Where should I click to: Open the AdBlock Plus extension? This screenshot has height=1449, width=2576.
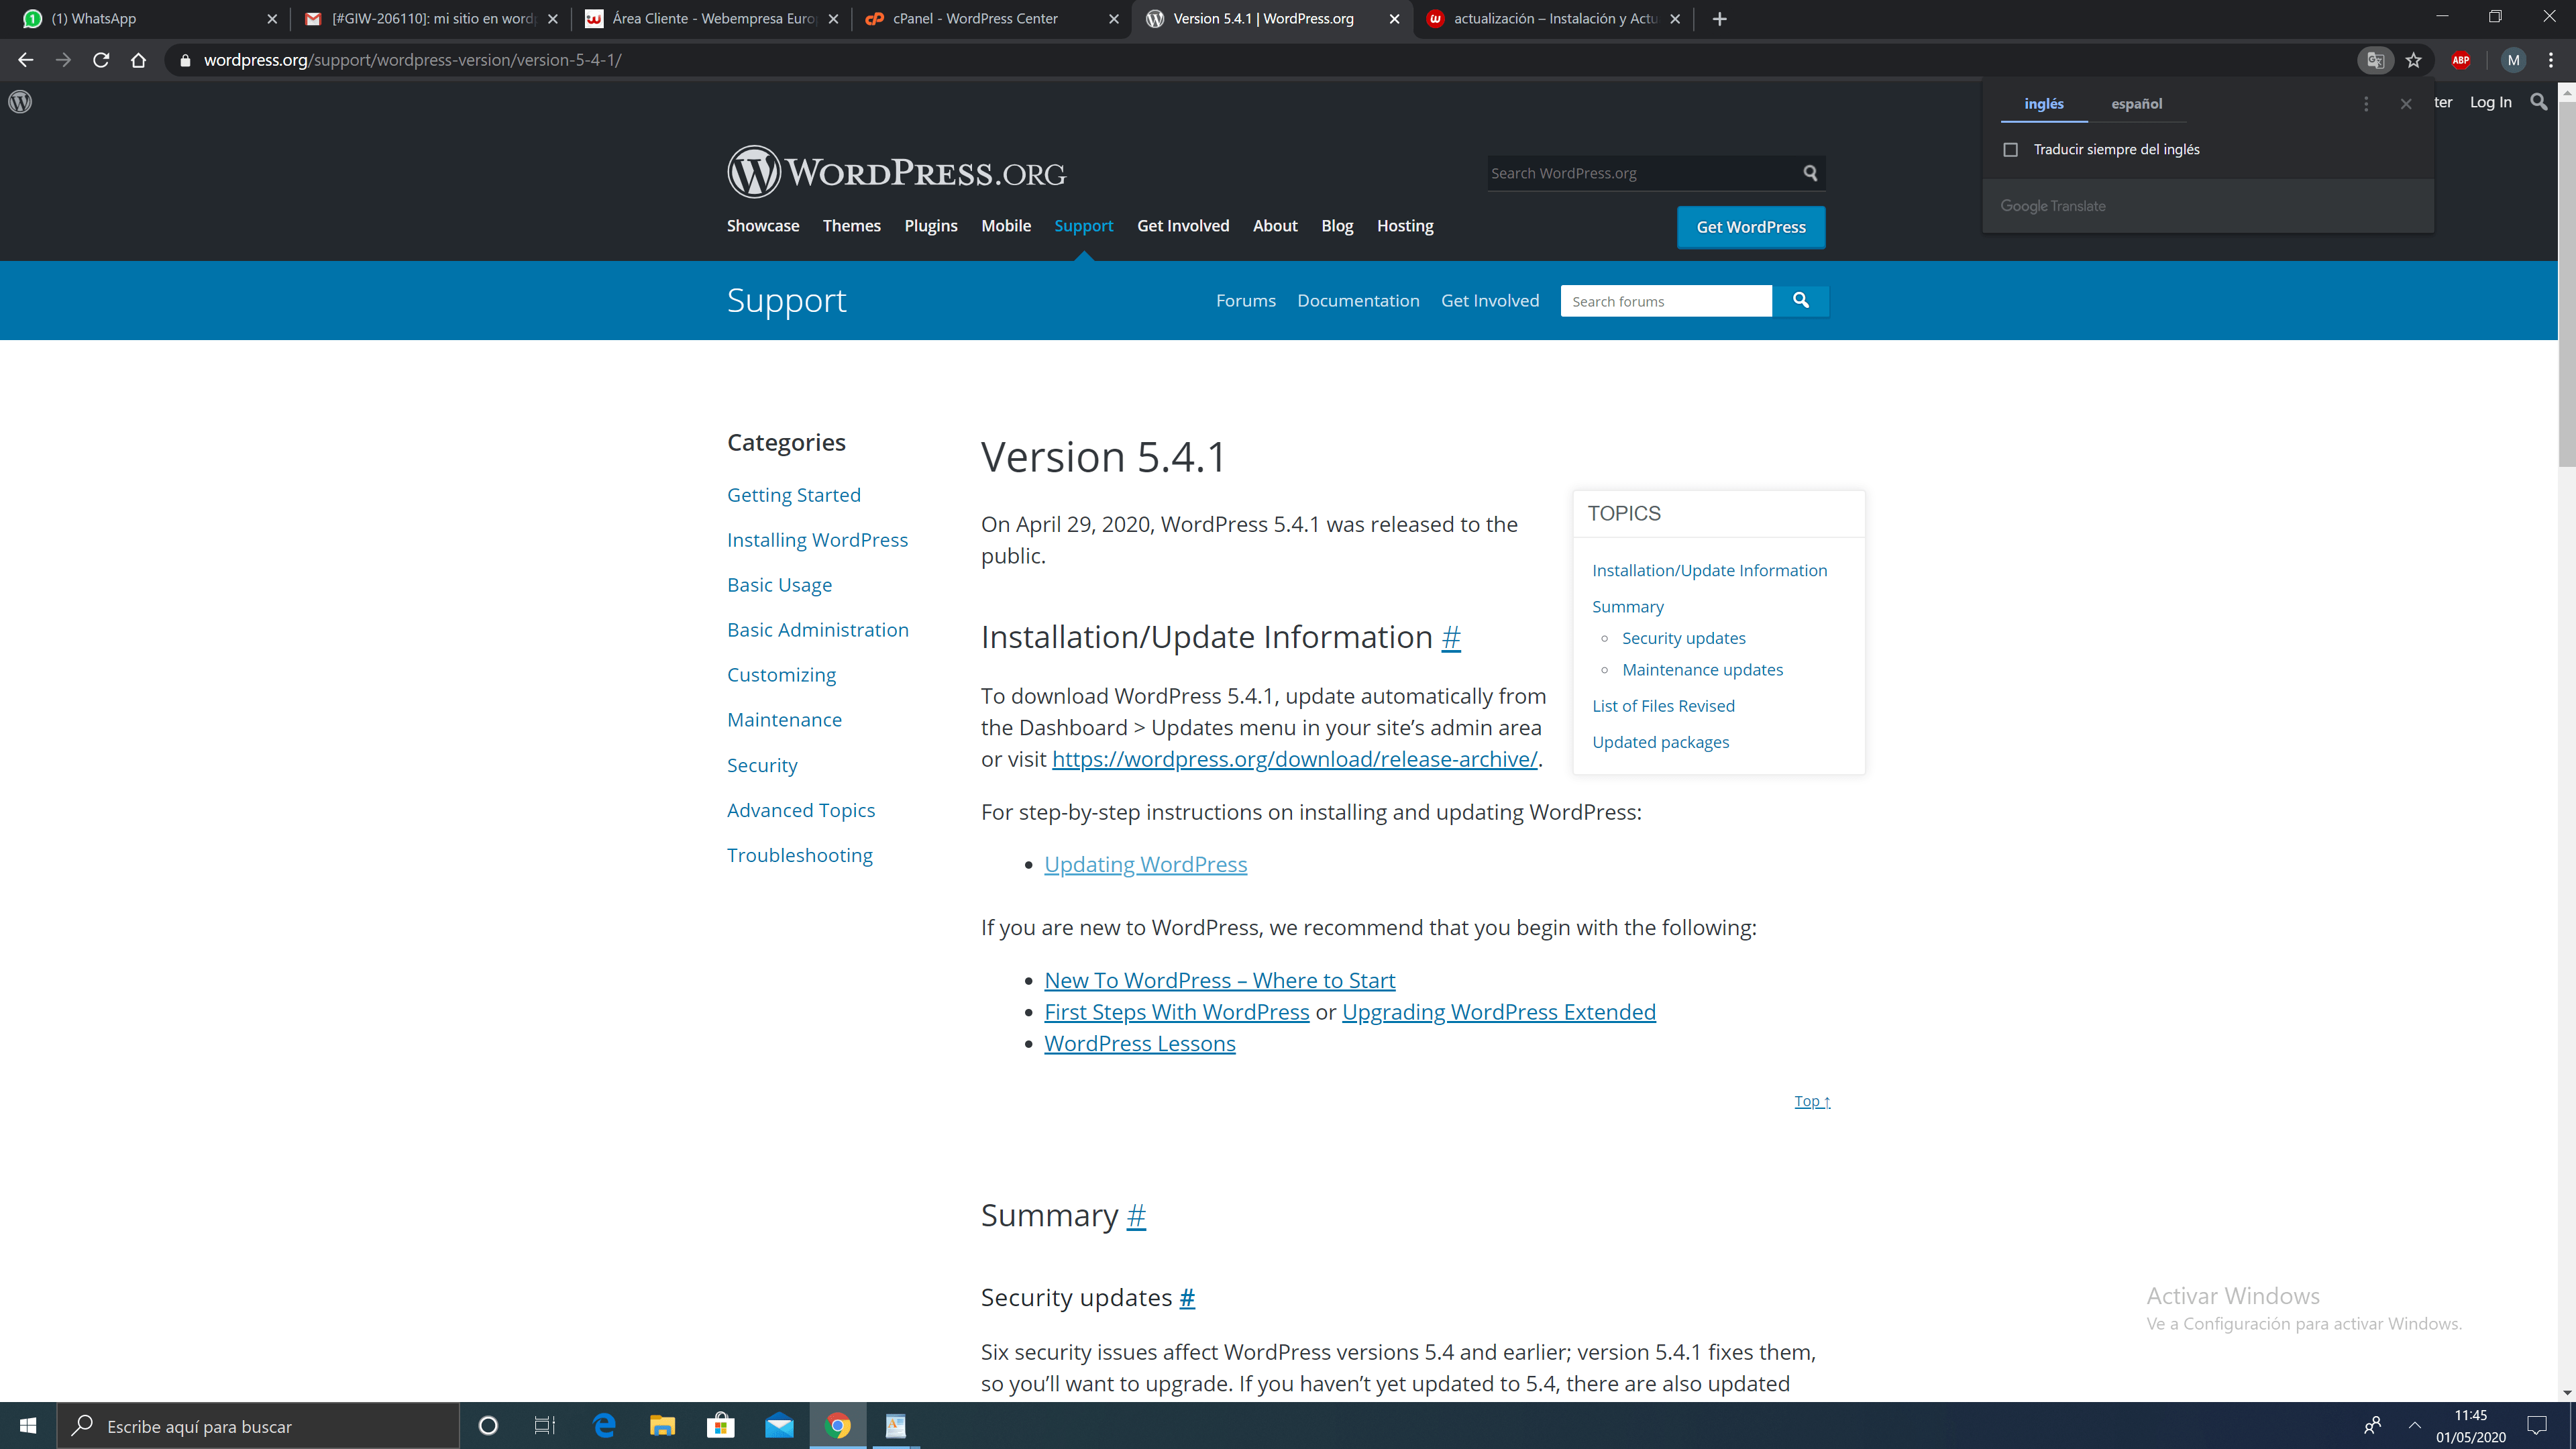pyautogui.click(x=2461, y=60)
